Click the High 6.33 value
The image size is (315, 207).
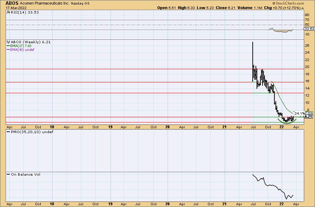187,8
